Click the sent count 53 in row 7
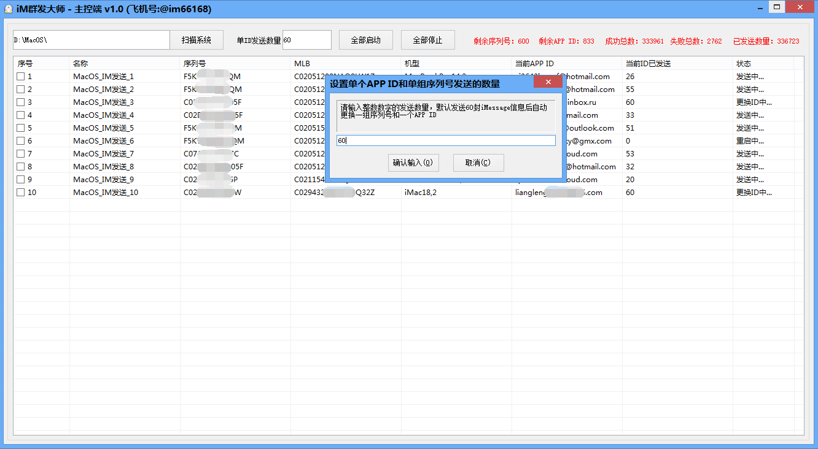Image resolution: width=818 pixels, height=449 pixels. (x=630, y=154)
